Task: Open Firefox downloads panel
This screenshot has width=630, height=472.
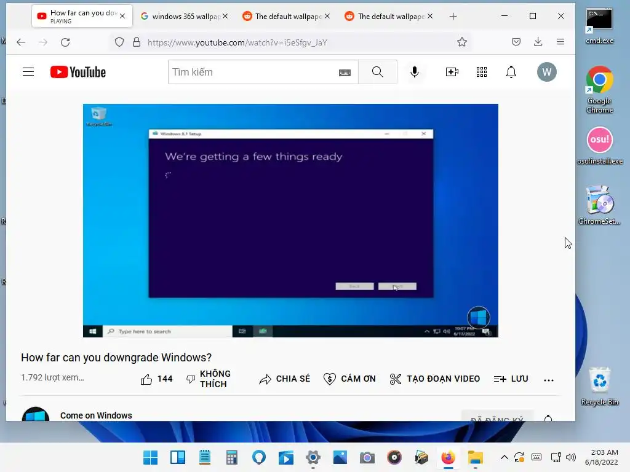Action: [538, 42]
